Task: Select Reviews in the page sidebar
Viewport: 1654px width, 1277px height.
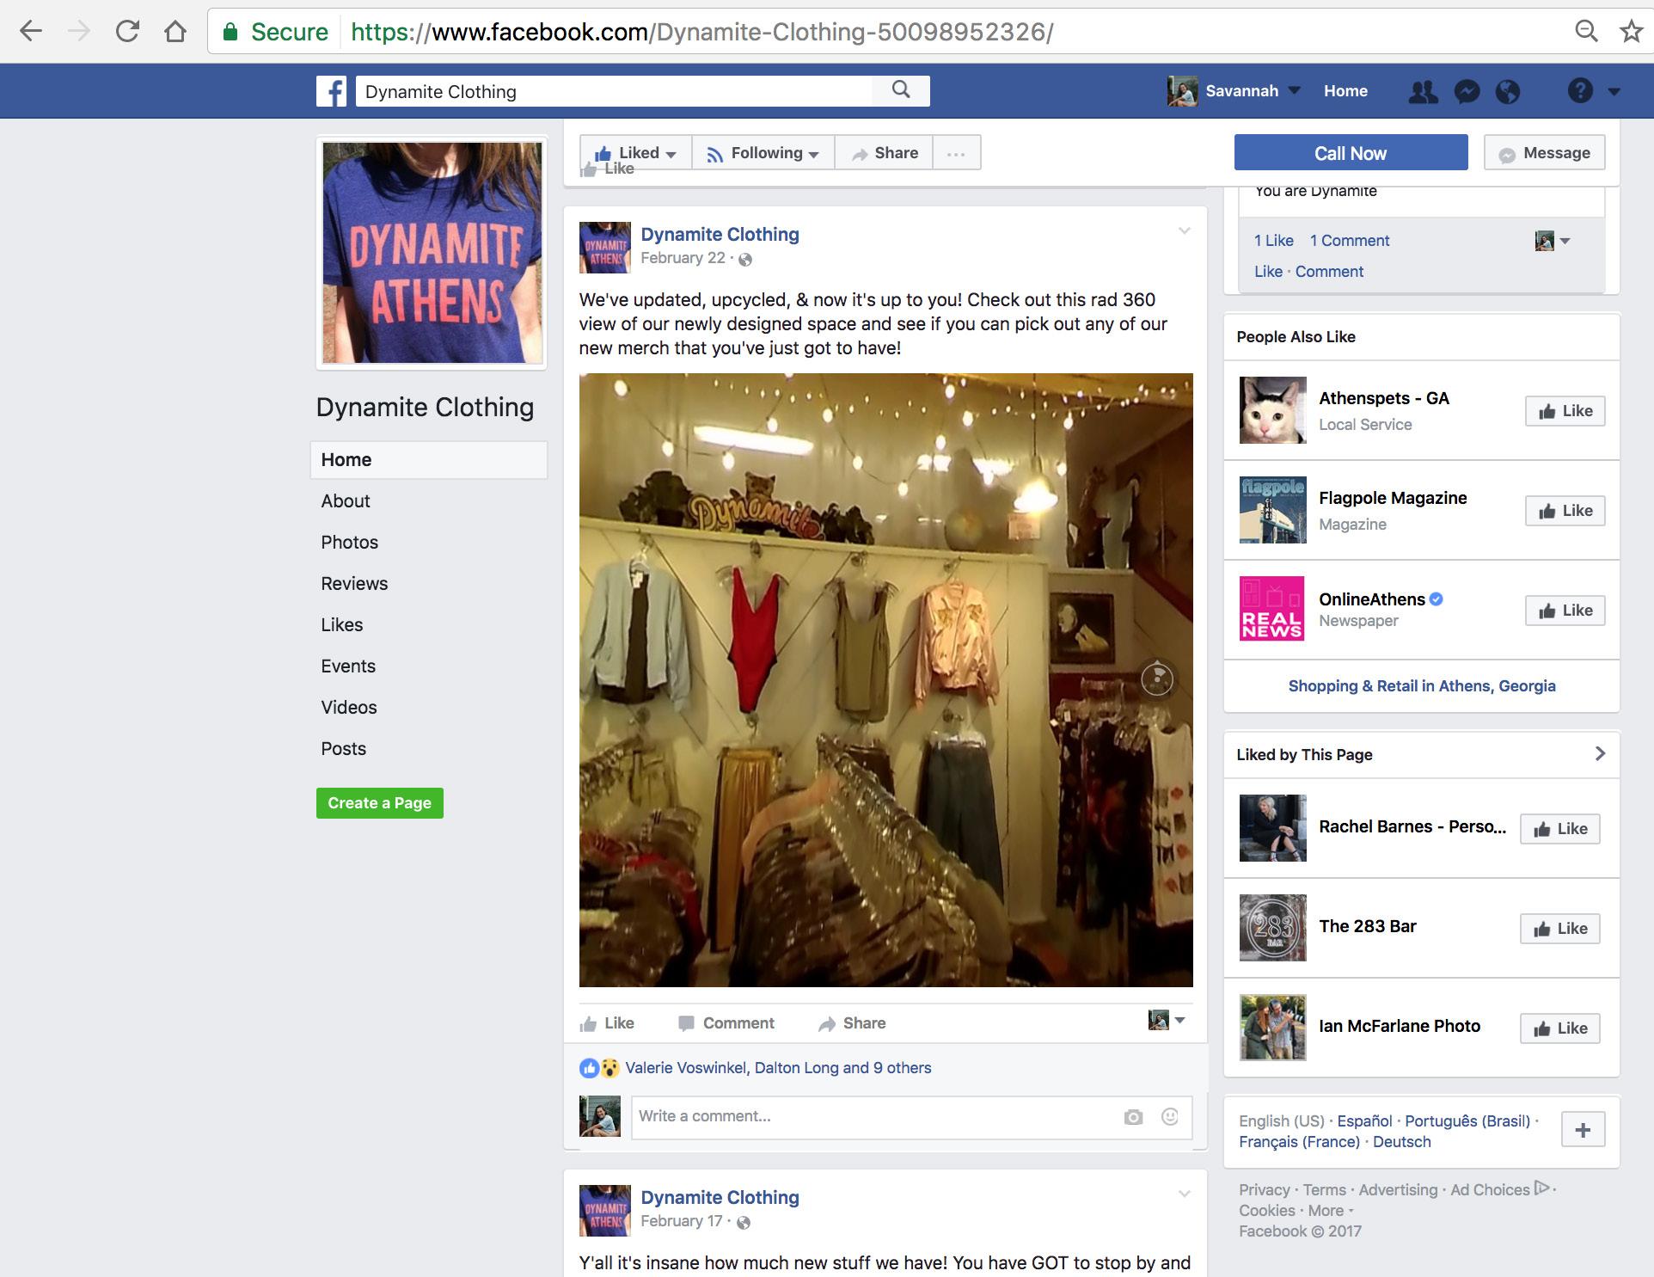Action: 354,584
